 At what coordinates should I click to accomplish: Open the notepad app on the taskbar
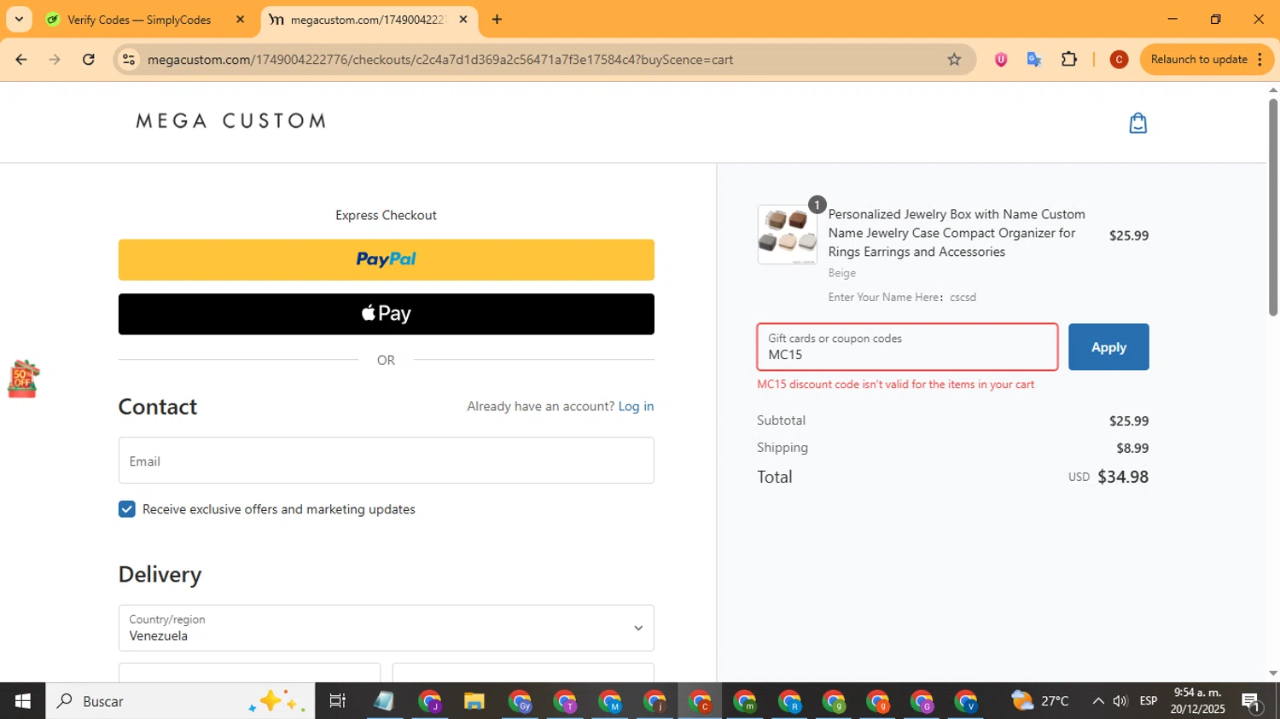coord(384,701)
